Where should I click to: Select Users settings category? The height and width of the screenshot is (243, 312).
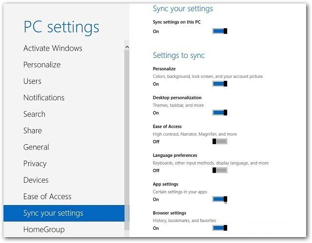pyautogui.click(x=32, y=81)
